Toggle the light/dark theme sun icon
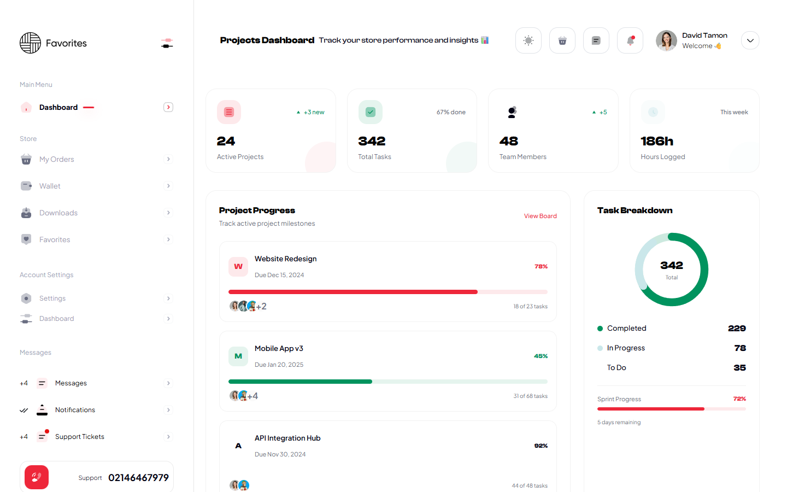The image size is (787, 492). coord(528,40)
